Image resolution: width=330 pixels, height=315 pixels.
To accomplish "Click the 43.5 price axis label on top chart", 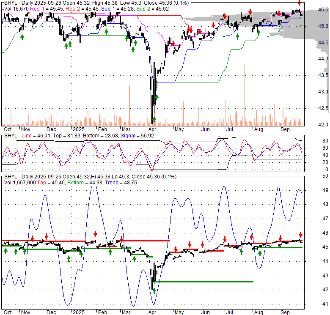I will 323,75.
